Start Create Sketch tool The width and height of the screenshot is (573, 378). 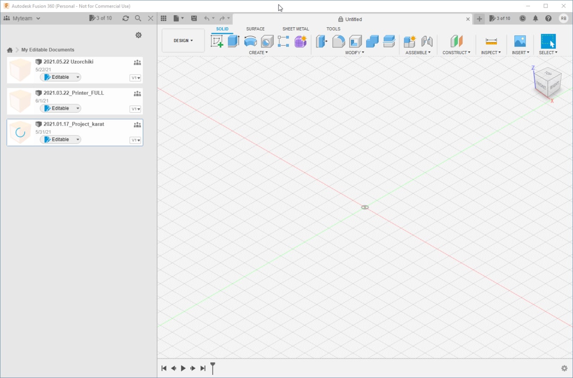(217, 41)
